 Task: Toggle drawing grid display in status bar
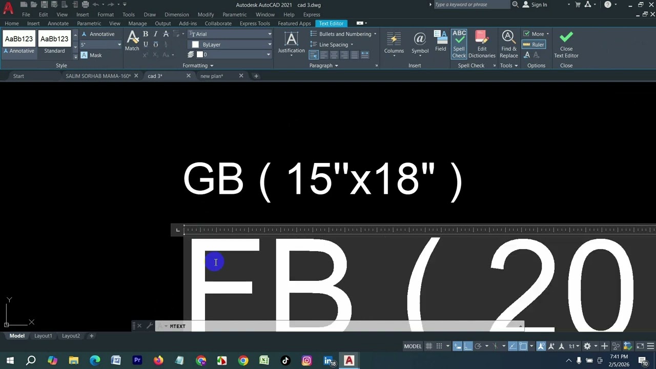pyautogui.click(x=429, y=346)
